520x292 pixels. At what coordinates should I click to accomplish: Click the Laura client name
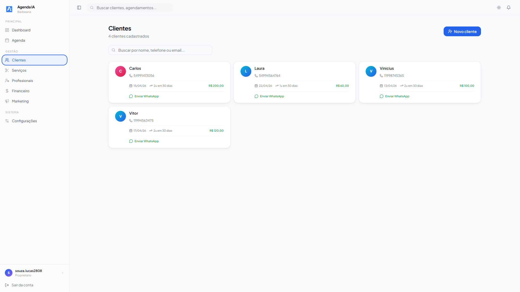tap(259, 68)
